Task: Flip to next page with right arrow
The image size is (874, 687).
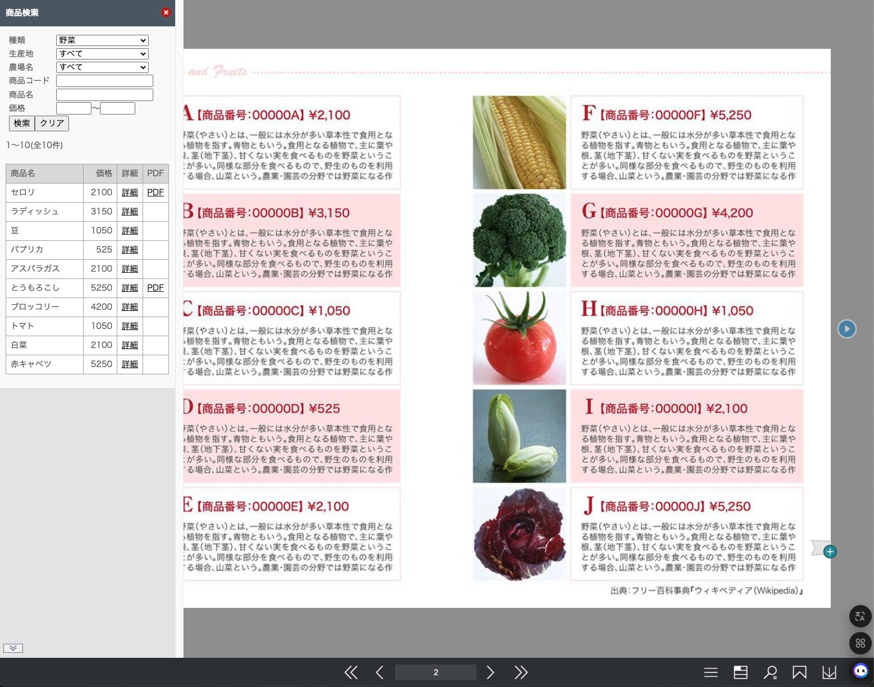Action: pos(846,329)
